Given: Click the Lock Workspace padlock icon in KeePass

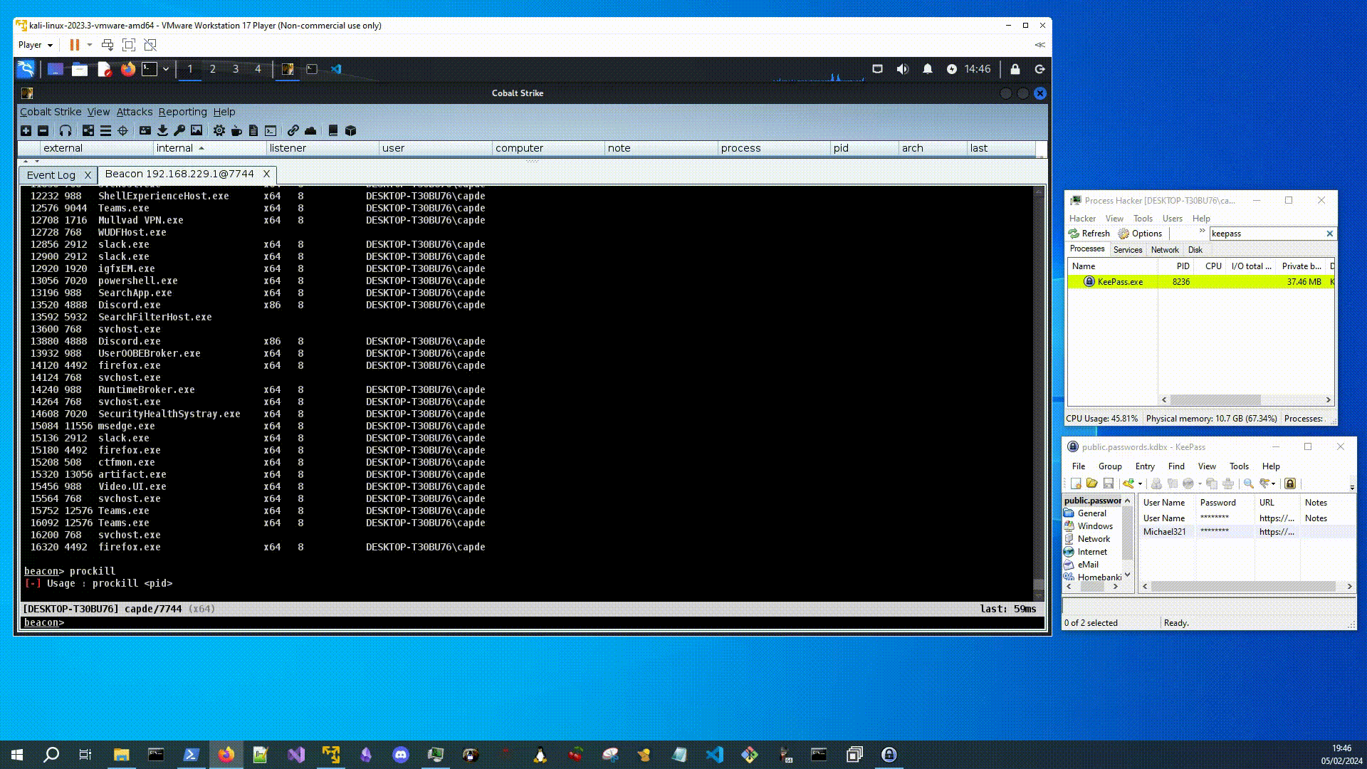Looking at the screenshot, I should click(1290, 483).
